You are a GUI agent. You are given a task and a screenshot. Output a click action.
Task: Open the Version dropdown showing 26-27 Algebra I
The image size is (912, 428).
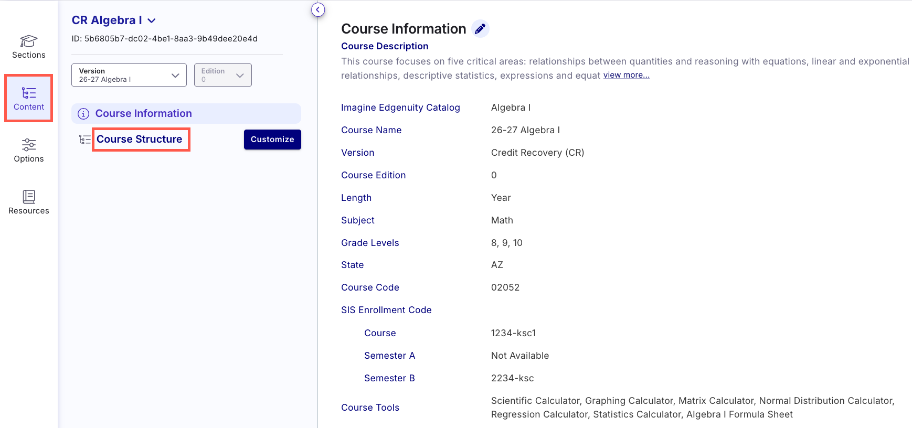[129, 75]
